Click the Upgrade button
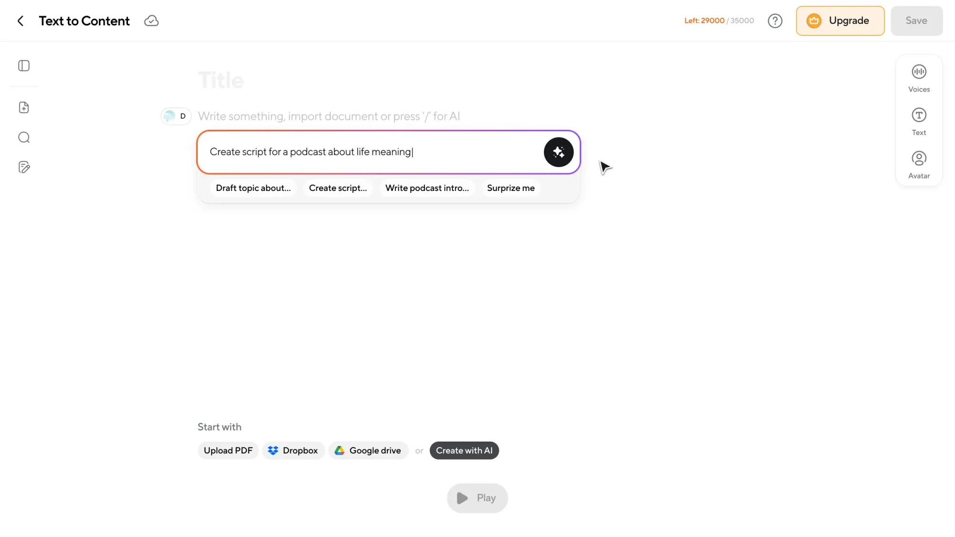 [840, 21]
